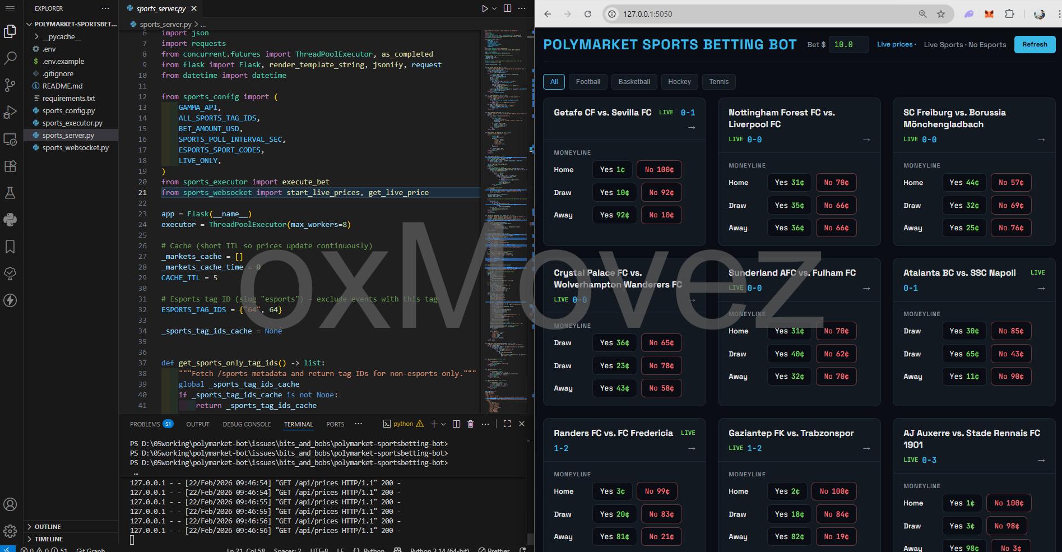Open the lightning bolt activity bar icon
1062x552 pixels.
(10, 300)
